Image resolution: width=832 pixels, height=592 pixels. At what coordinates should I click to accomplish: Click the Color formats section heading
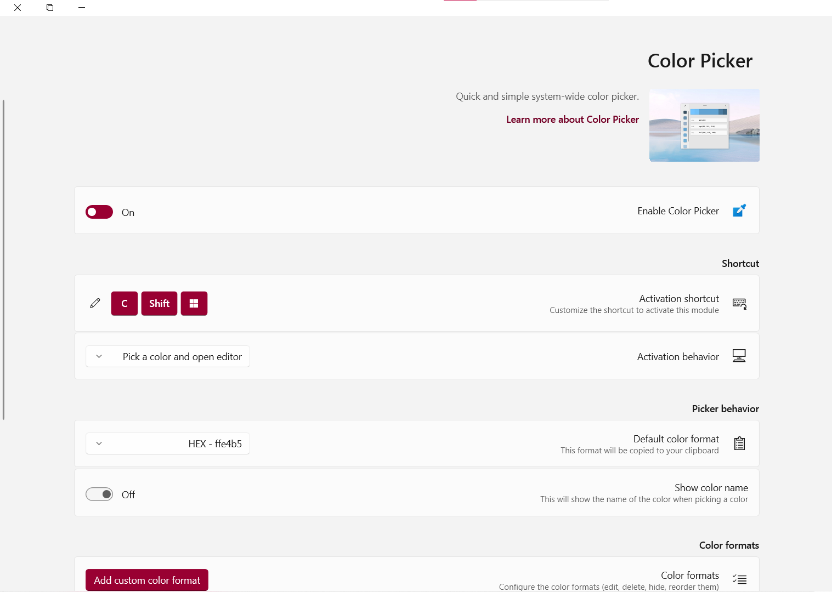coord(729,545)
